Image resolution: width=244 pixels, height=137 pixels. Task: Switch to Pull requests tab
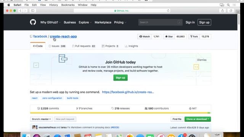(84, 46)
